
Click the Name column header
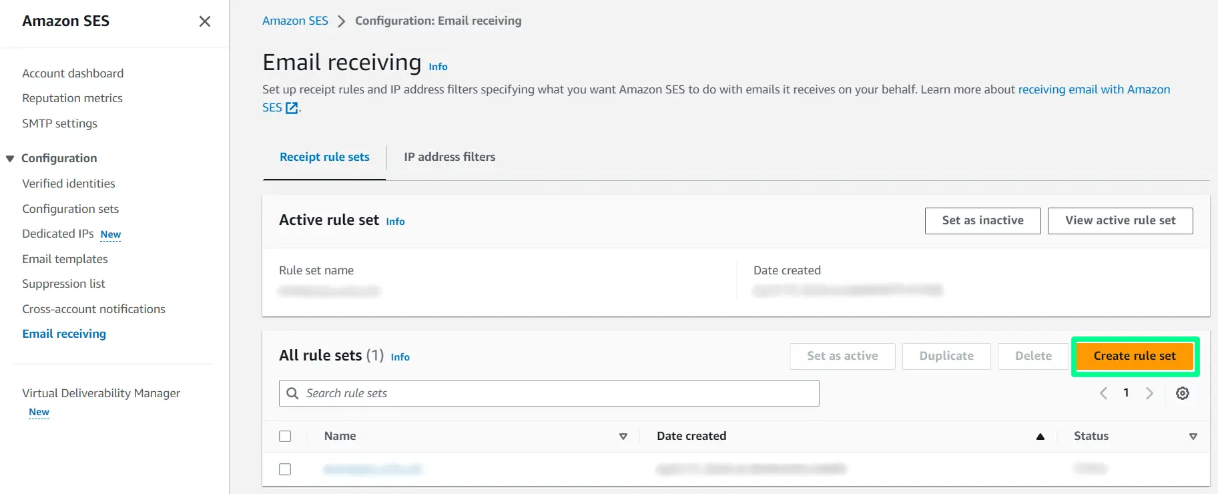tap(340, 437)
